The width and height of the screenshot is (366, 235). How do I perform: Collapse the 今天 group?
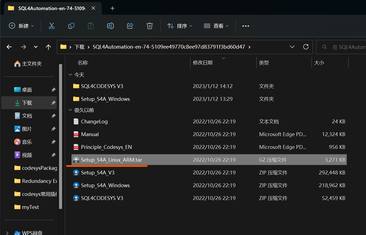tap(70, 75)
